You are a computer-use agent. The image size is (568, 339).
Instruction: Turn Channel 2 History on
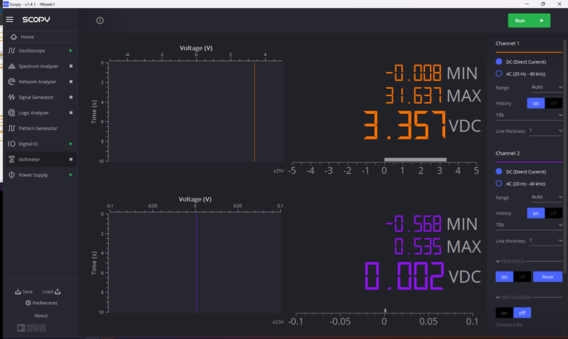[536, 214]
